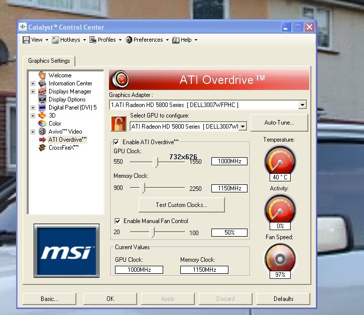The height and width of the screenshot is (315, 364).
Task: Open the Profiles menu
Action: click(106, 40)
